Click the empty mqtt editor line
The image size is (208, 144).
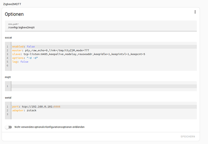pos(104,86)
